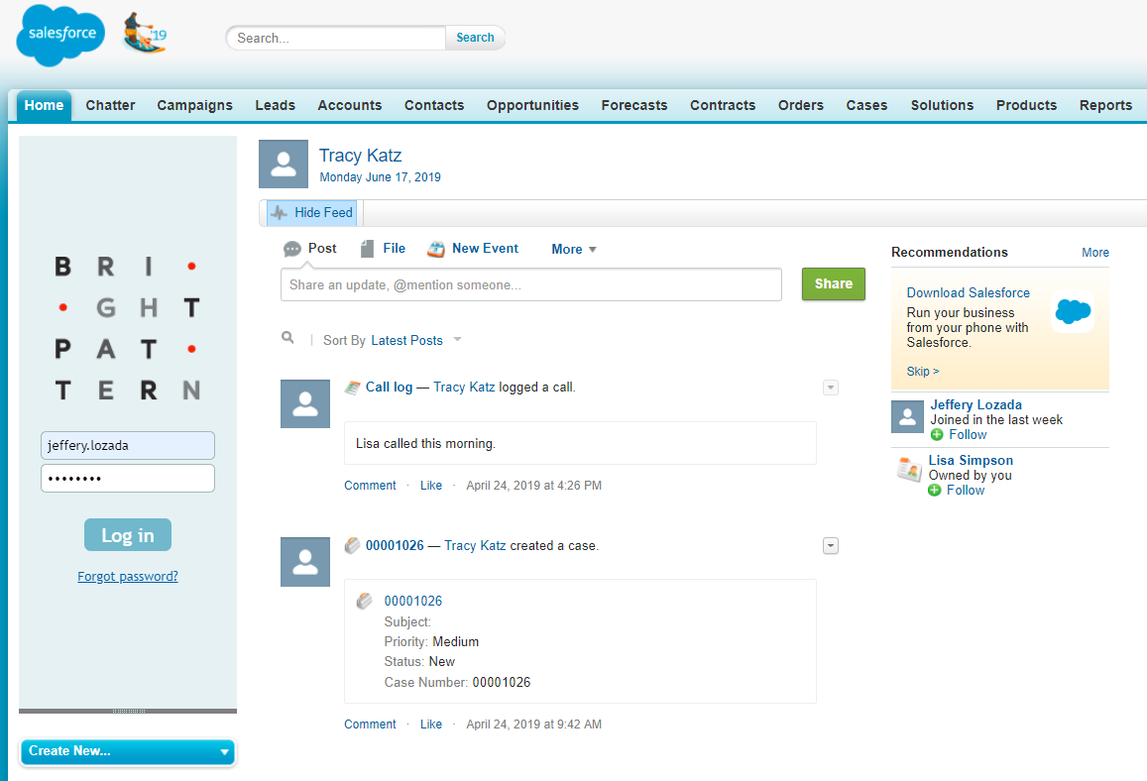Open the Lisa Simpson record link
This screenshot has width=1147, height=781.
tap(971, 461)
